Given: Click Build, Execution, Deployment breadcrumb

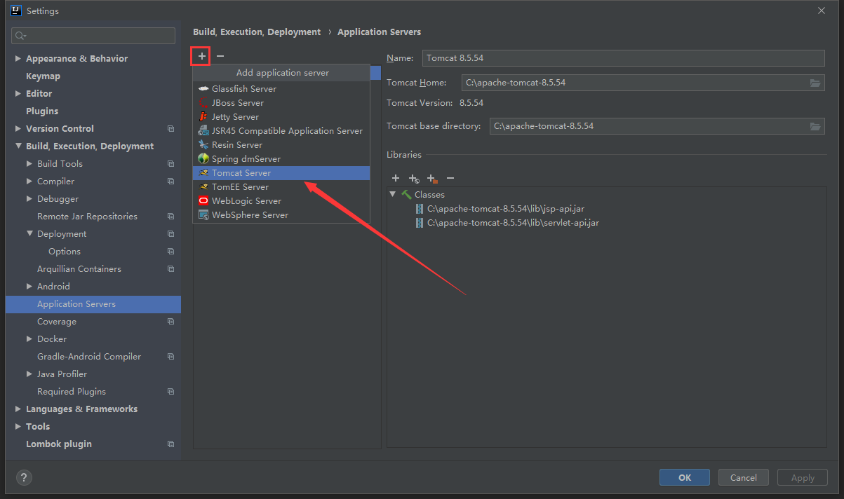Looking at the screenshot, I should (257, 32).
